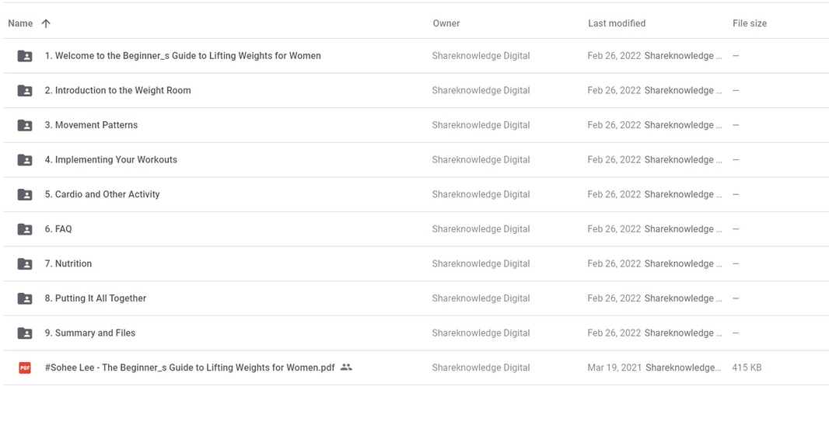Screen dimensions: 829x432
Task: Select the Nutrition folder icon
Action: point(25,263)
